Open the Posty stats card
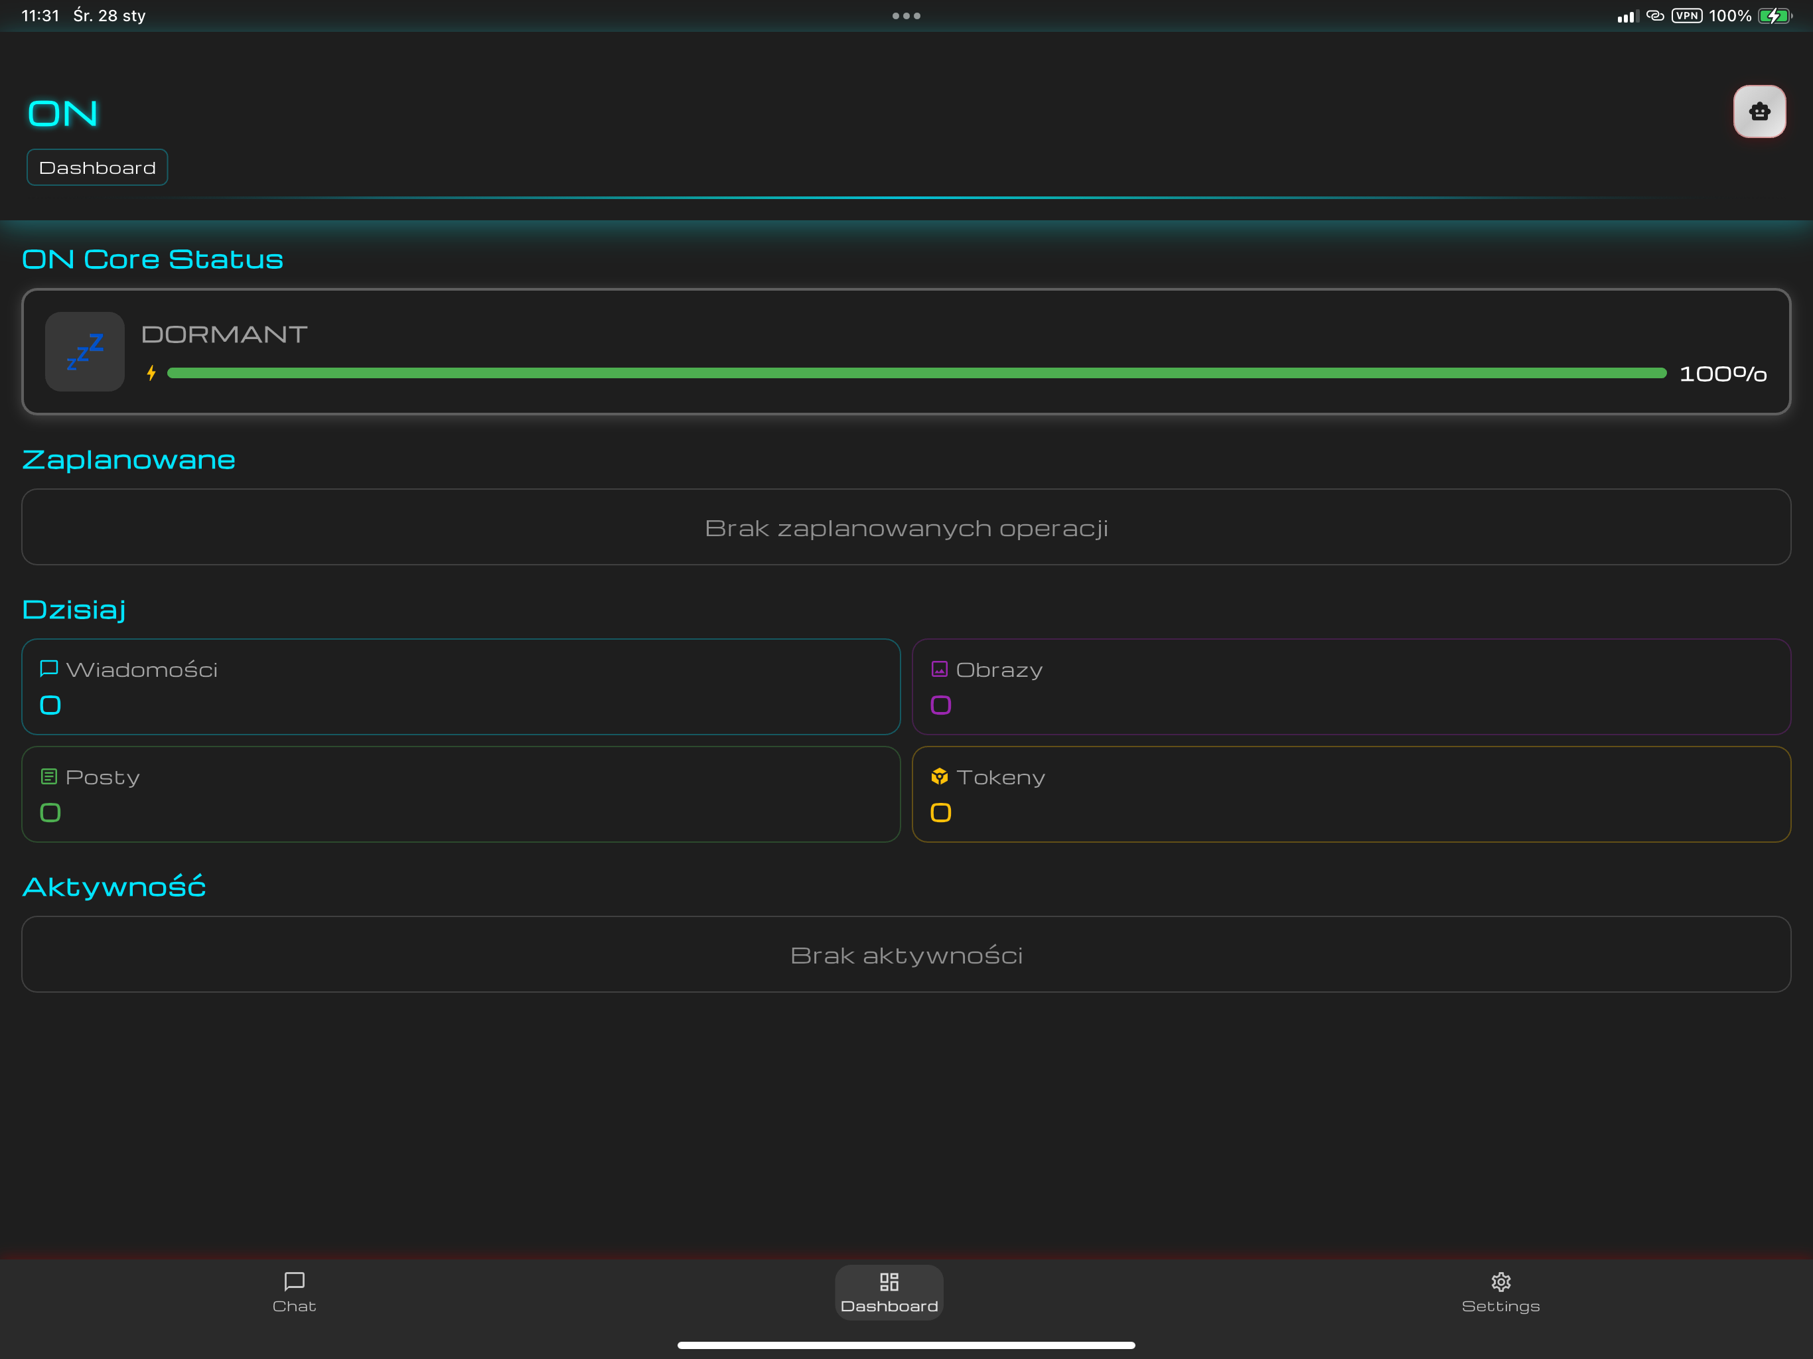The height and width of the screenshot is (1359, 1813). pyautogui.click(x=461, y=794)
